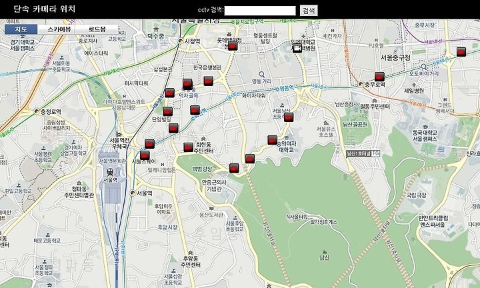
Task: Click the 서울역 train station icon
Action: 110,172
